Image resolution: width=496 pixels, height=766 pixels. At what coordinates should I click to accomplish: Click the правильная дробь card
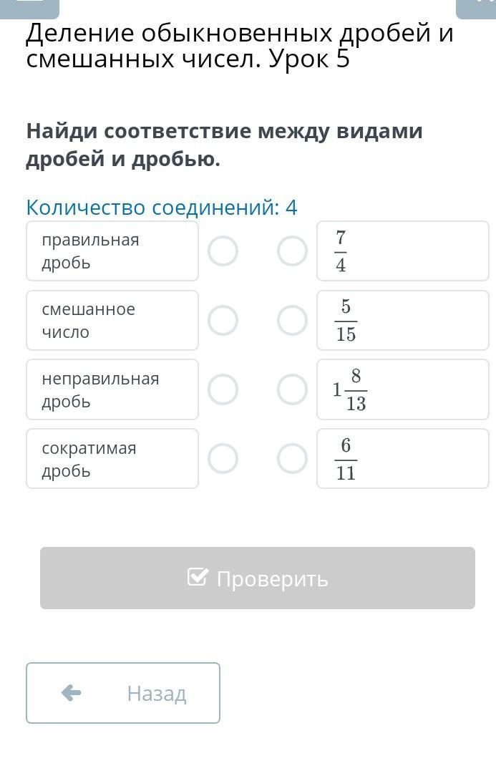click(112, 251)
